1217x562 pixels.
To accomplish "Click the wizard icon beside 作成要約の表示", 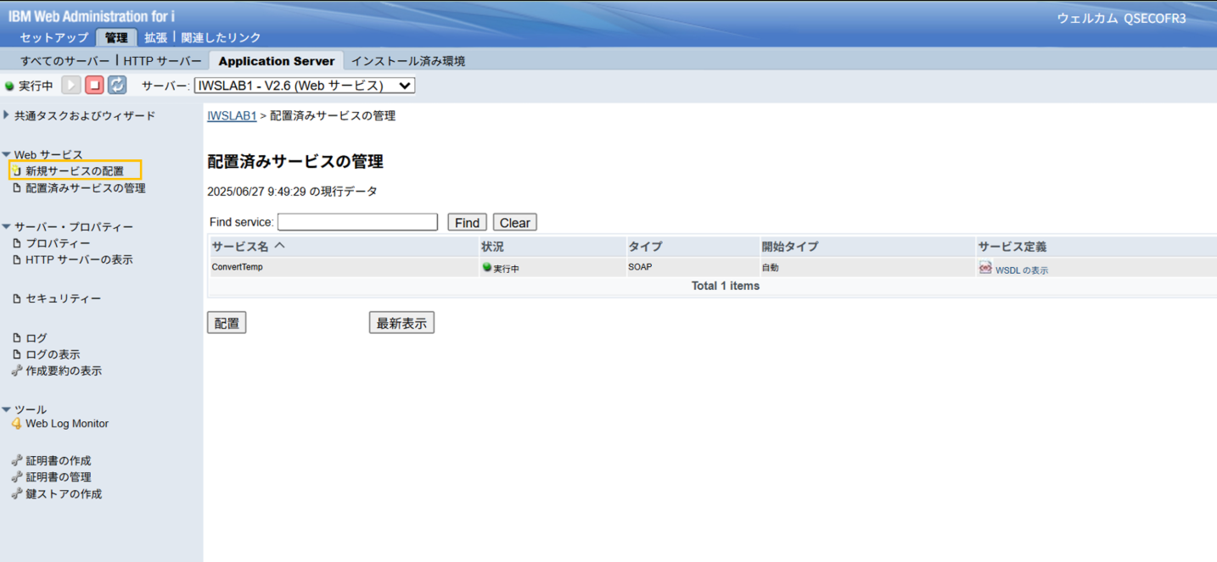I will (17, 370).
